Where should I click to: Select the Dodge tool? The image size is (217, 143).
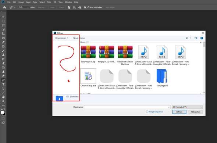pos(3,76)
